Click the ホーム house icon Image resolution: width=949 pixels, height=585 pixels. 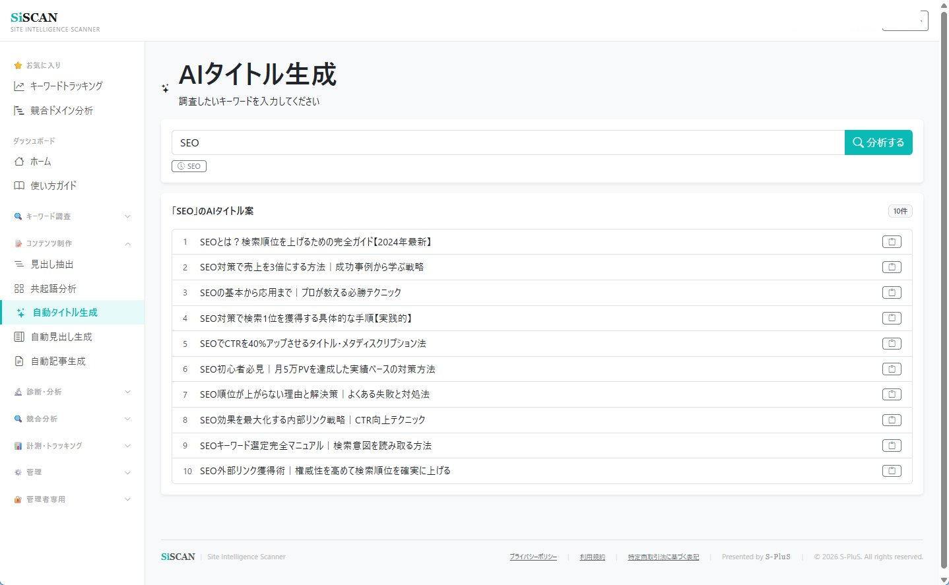click(19, 162)
